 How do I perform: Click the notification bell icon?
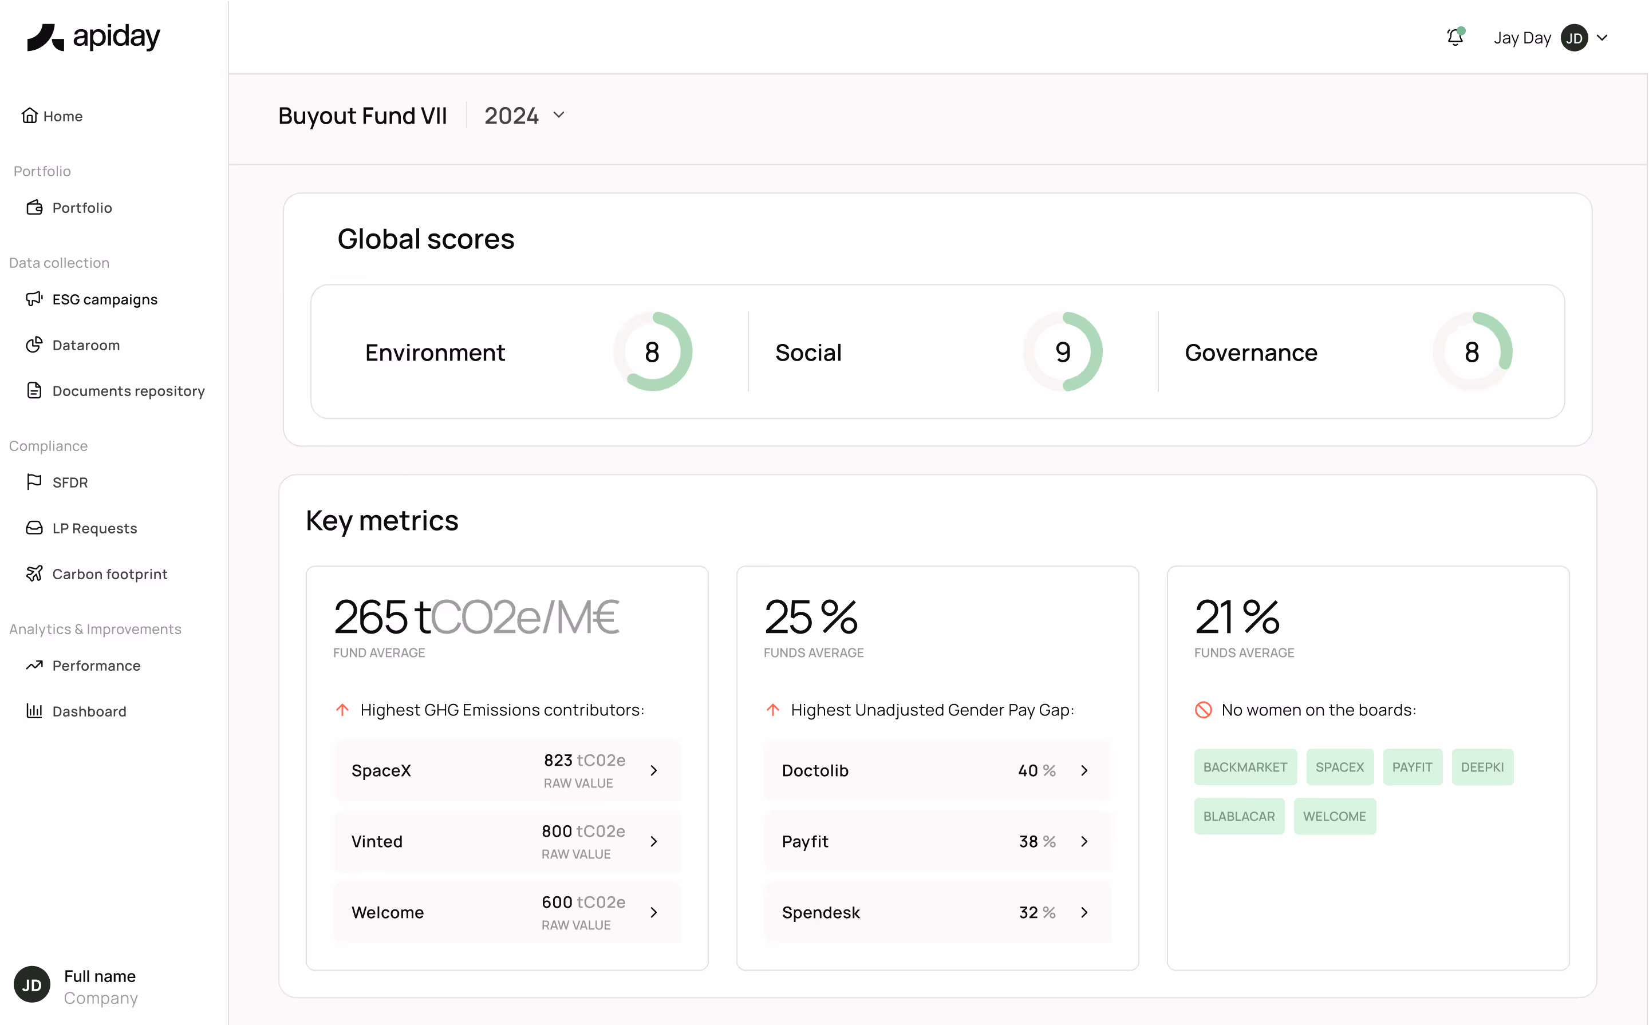[1454, 37]
